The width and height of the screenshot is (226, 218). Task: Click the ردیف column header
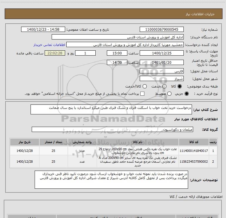213,142
